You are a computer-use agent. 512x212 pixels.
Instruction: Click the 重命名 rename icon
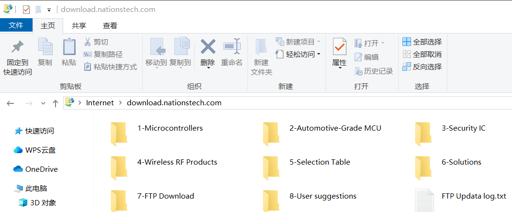coord(232,46)
